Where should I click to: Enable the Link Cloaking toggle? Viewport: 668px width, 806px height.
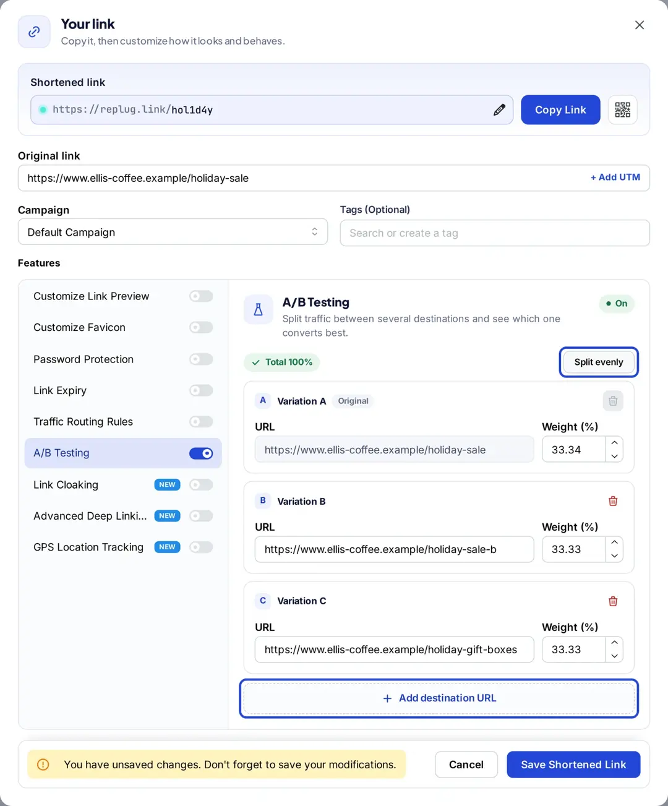[x=201, y=485]
